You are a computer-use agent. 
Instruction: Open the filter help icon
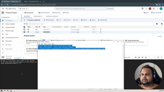[x=157, y=24]
